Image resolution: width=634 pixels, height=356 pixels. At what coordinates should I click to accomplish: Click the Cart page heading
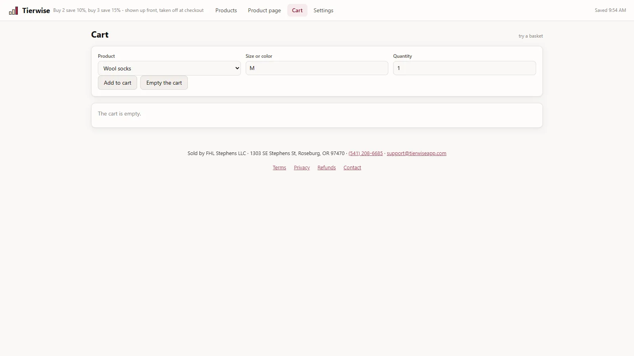(100, 35)
